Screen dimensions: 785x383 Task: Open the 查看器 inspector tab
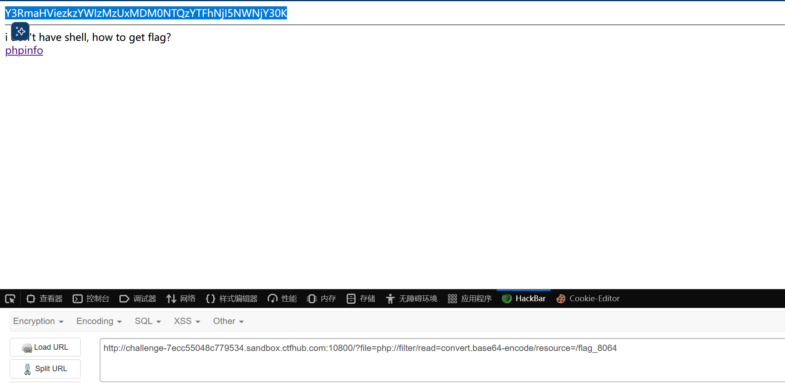44,299
